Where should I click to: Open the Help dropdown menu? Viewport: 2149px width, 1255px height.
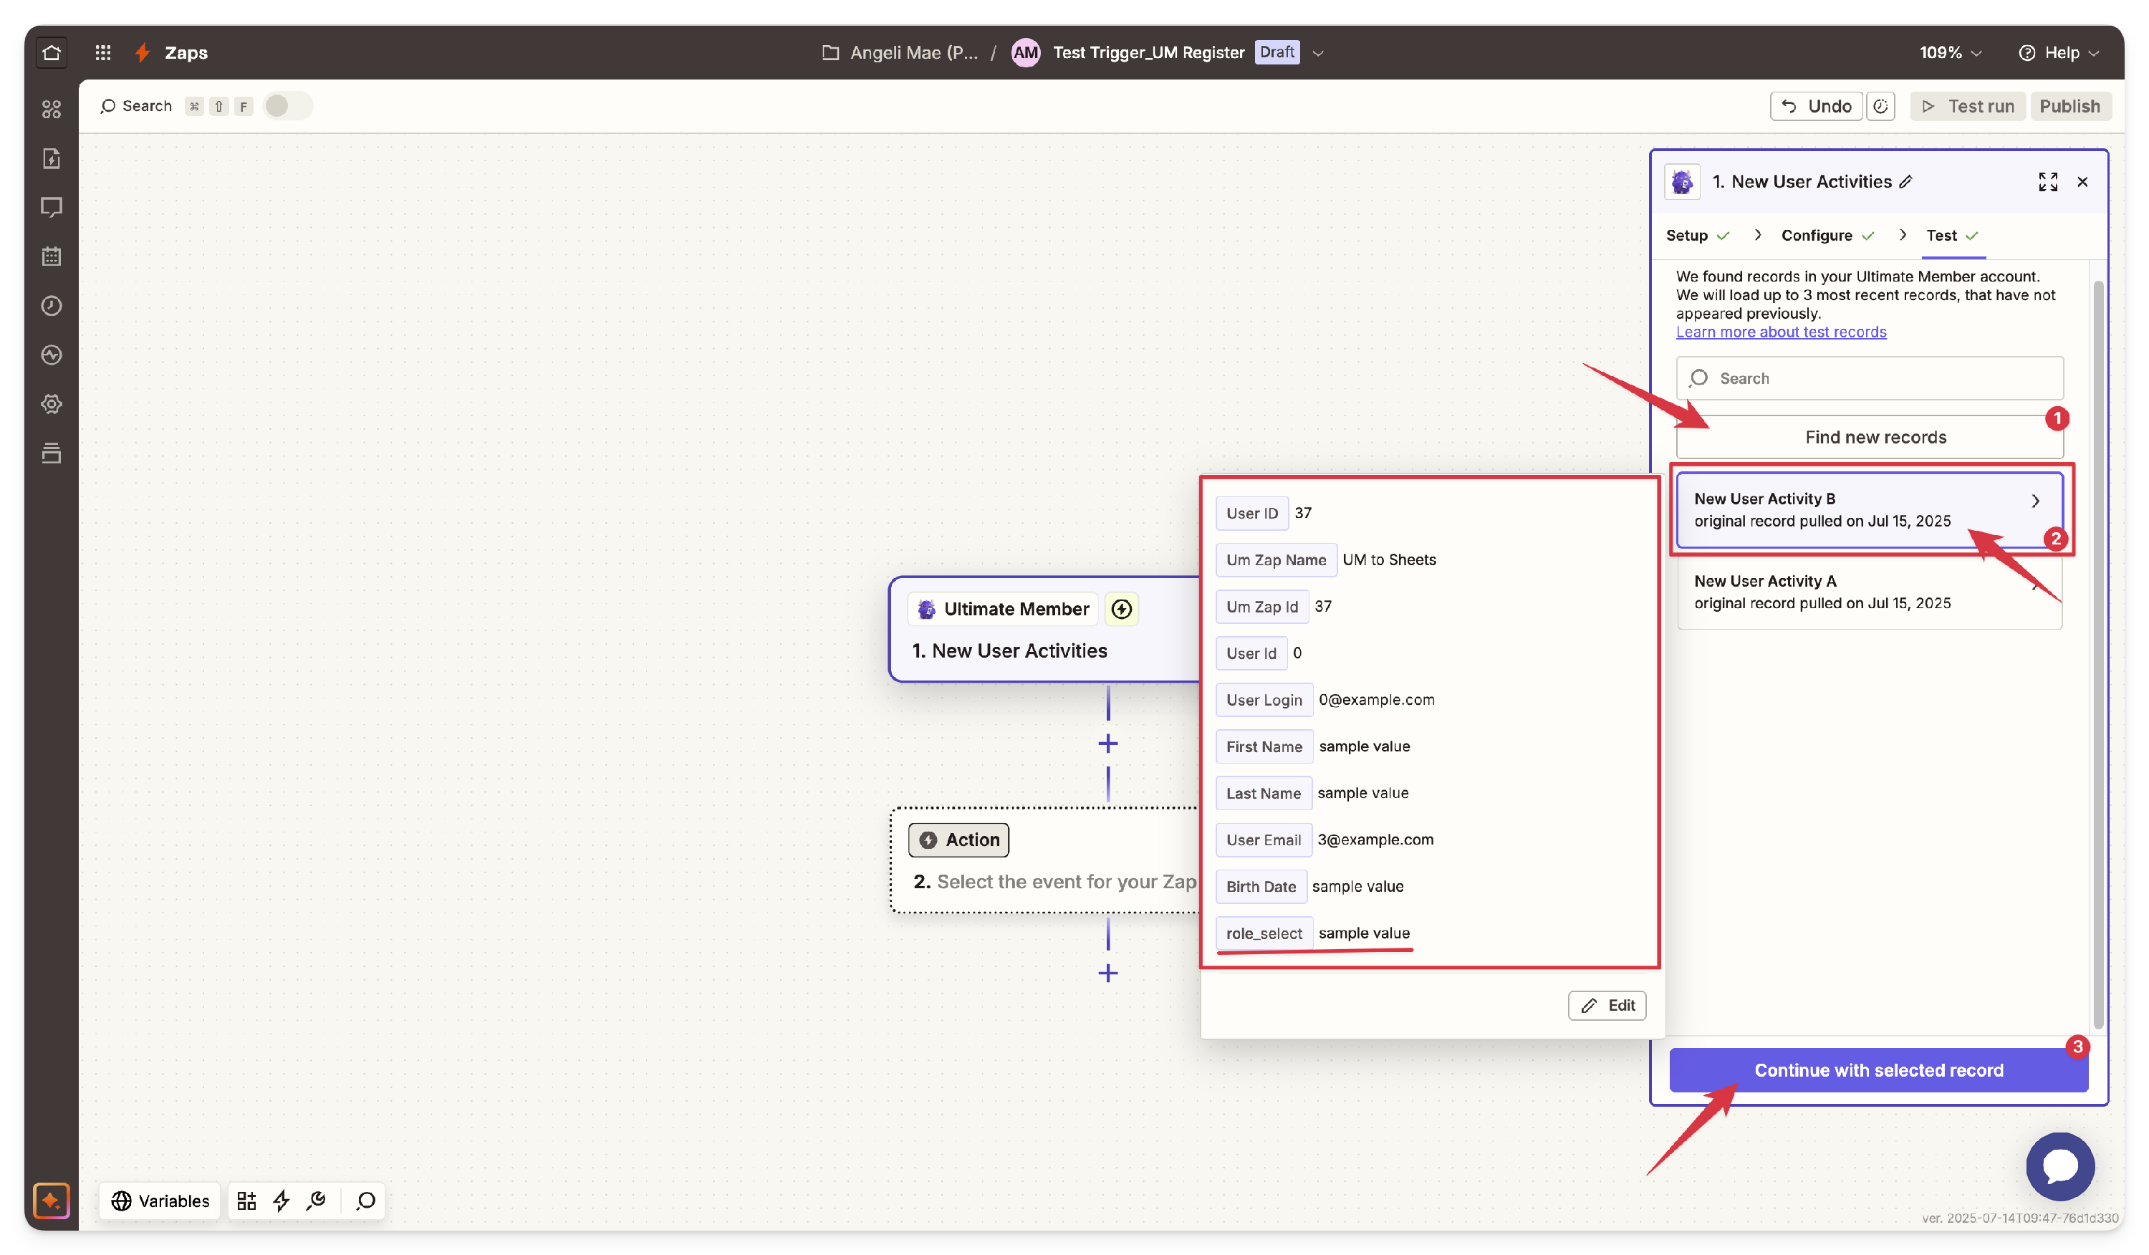coord(2058,53)
